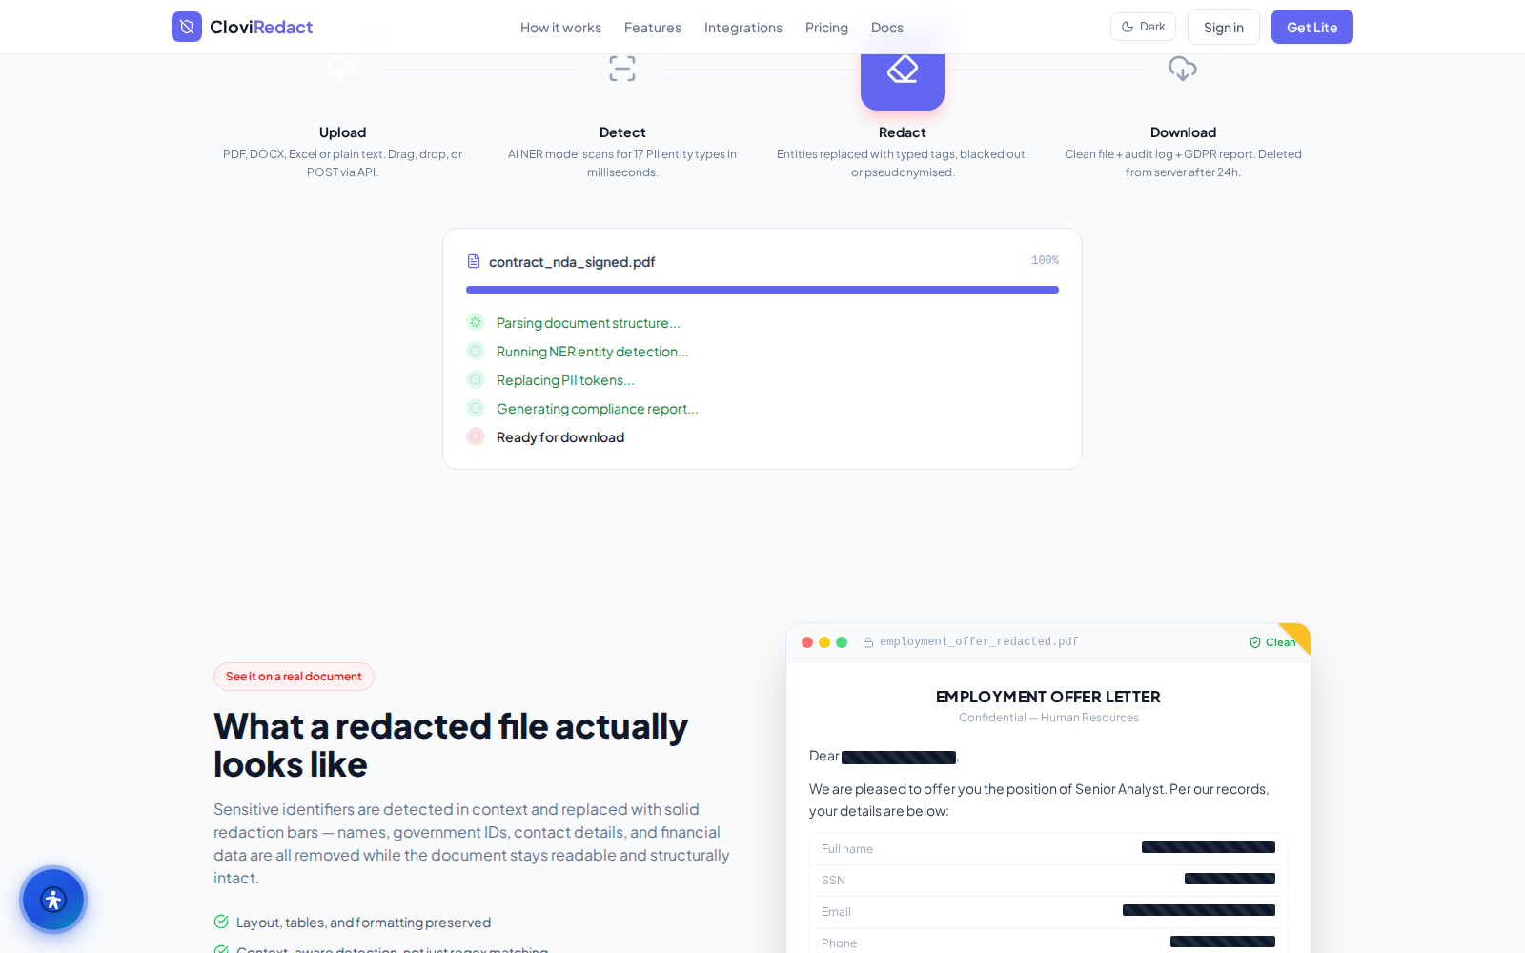Click the redacted Full name bar
1525x953 pixels.
(1209, 847)
